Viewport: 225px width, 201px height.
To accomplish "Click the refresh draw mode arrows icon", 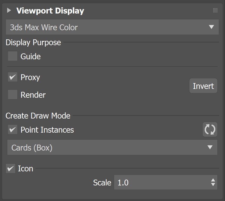I will pos(210,129).
